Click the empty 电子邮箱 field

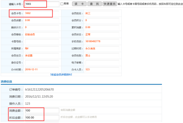(102, 63)
